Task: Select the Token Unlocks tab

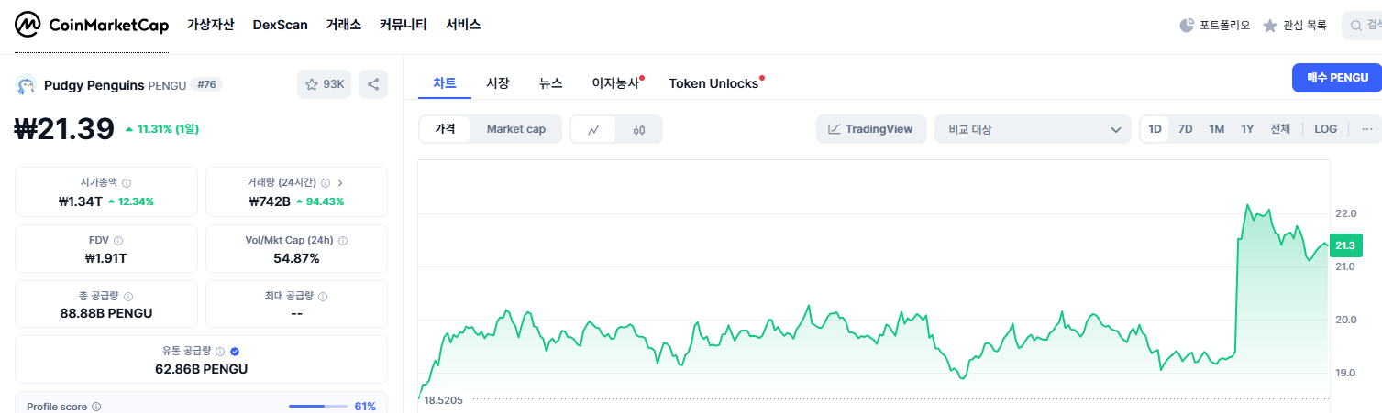Action: [714, 82]
